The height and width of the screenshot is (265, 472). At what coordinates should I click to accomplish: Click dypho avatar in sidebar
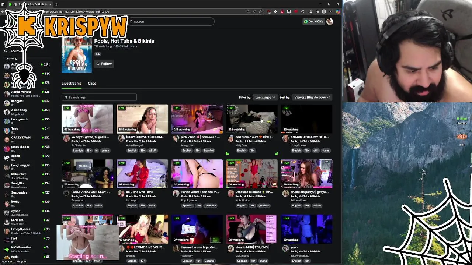point(7,213)
